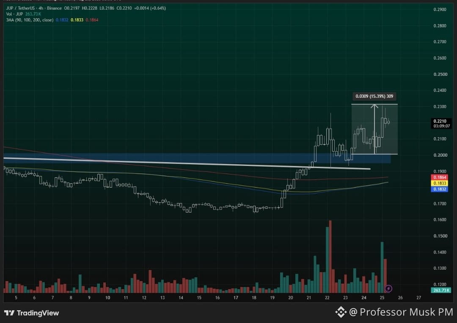Image resolution: width=457 pixels, height=323 pixels.
Task: Click the blue horizontal support zone rectangle
Action: 197,158
